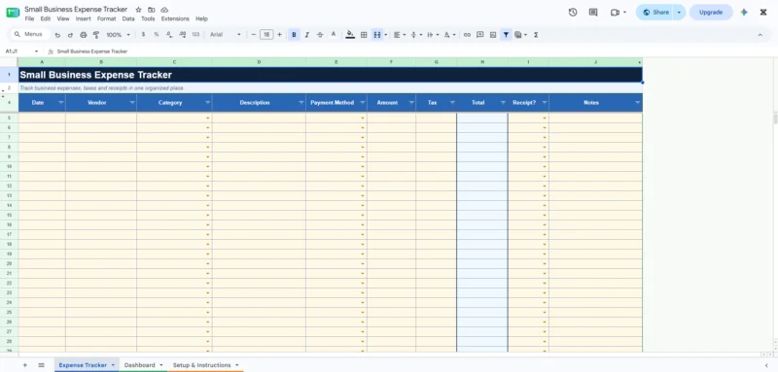This screenshot has height=372, width=778.
Task: Open zoom level 100% dropdown
Action: [118, 35]
